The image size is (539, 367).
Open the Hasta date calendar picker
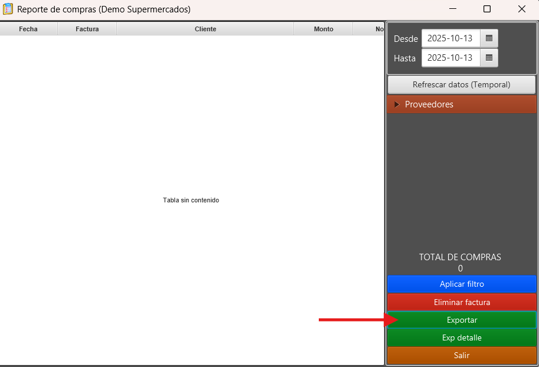click(x=489, y=58)
